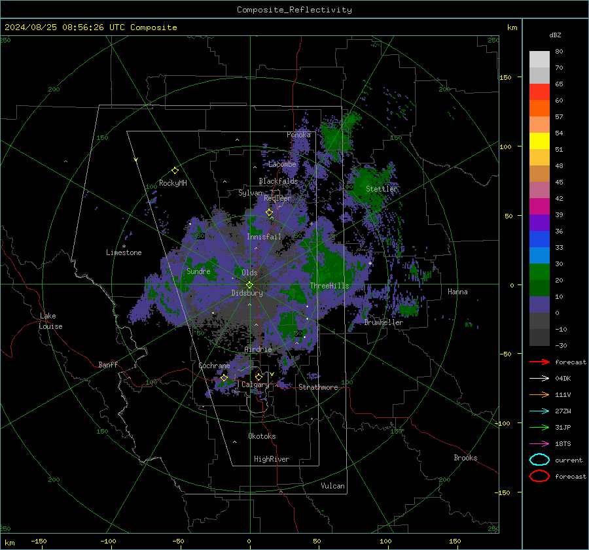The height and width of the screenshot is (550, 589).
Task: Select the cyan current ellipse legend icon
Action: click(x=539, y=460)
